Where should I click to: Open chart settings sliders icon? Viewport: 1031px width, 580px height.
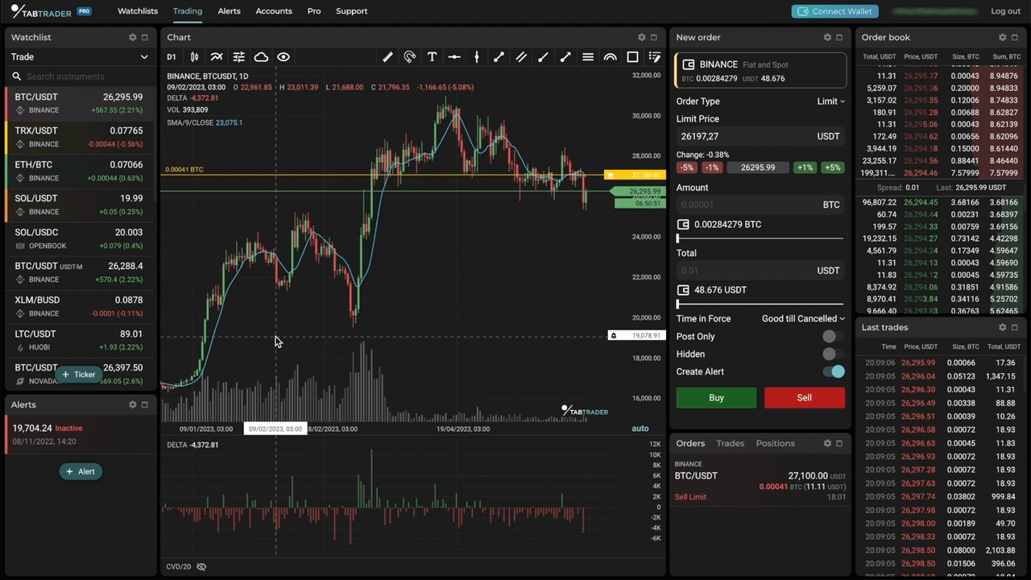pos(238,57)
